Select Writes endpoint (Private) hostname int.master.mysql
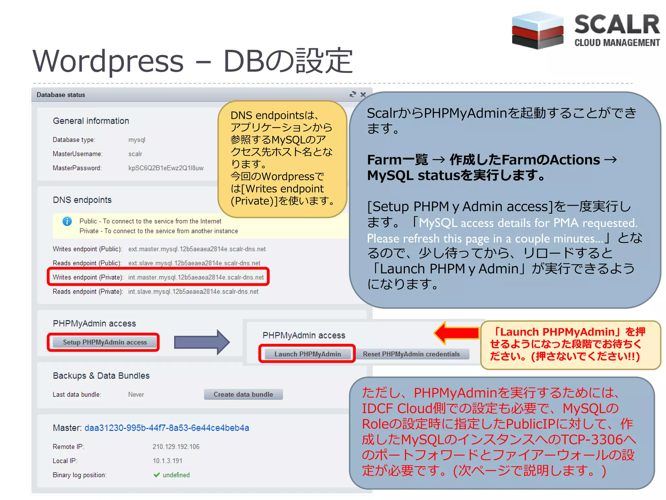This screenshot has width=666, height=500. coord(196,277)
